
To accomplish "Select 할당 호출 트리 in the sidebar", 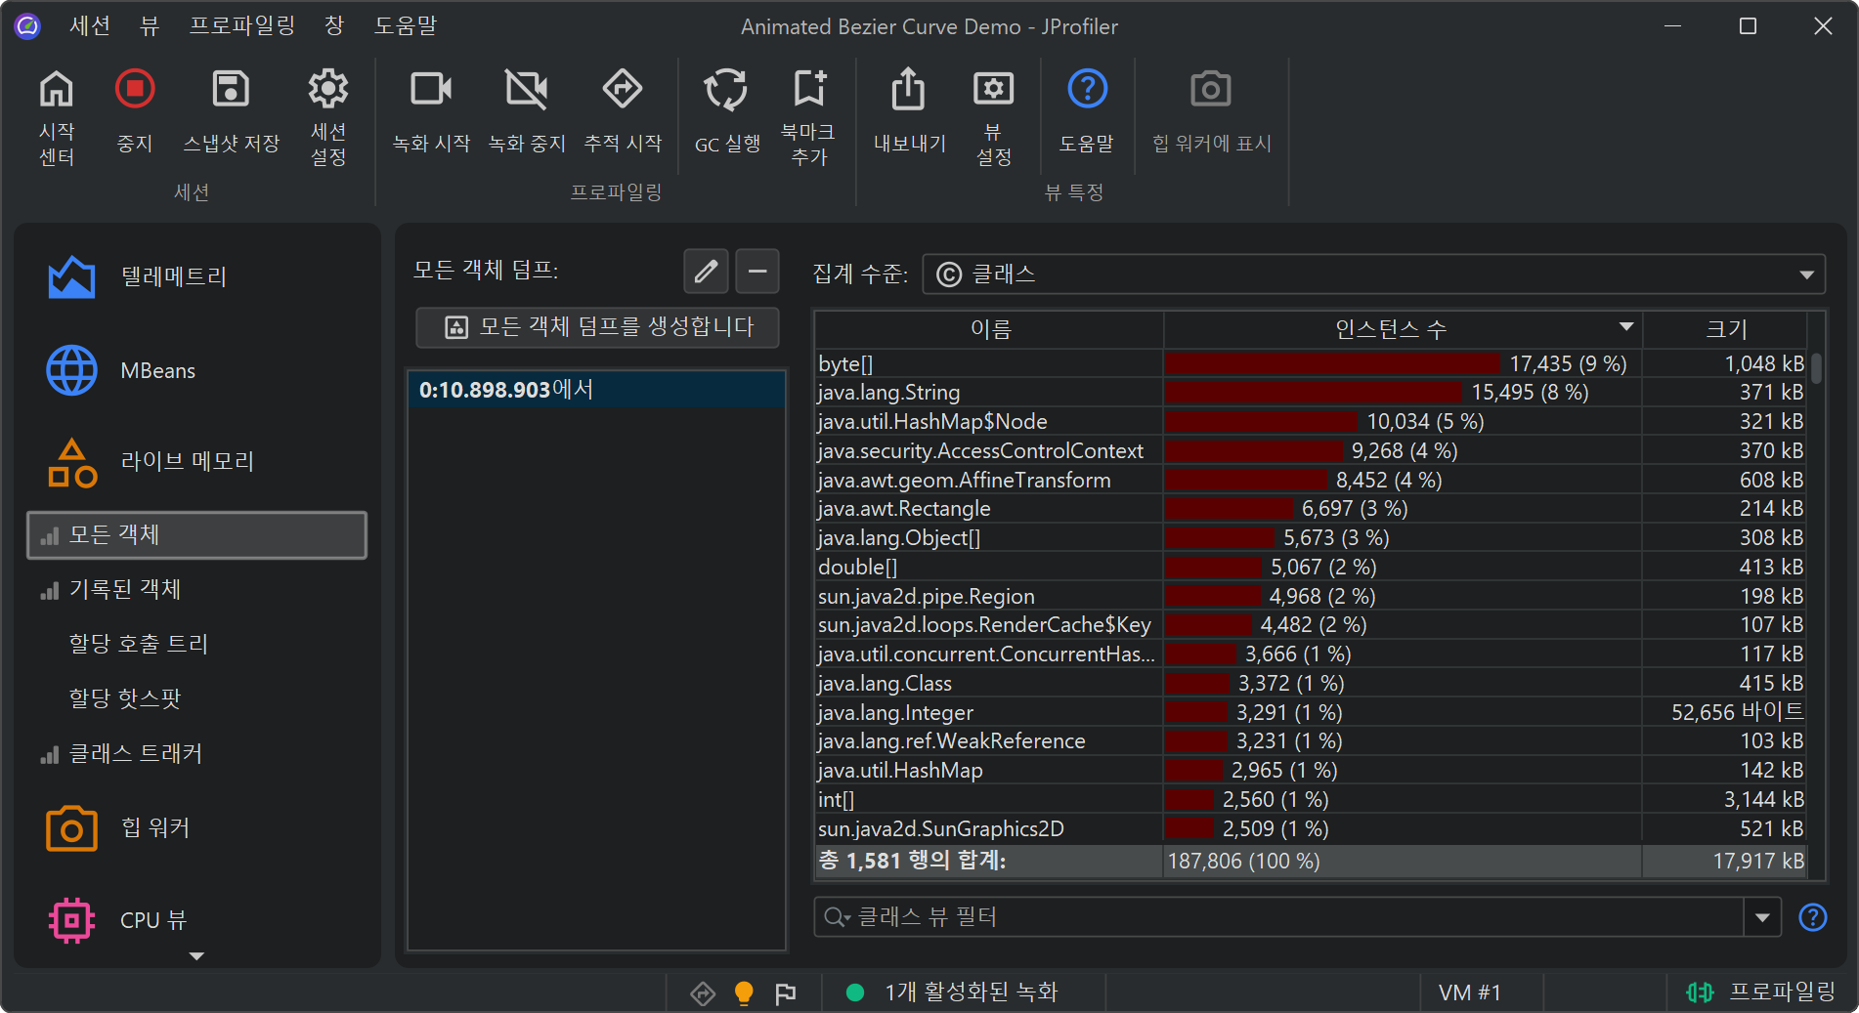I will (139, 644).
